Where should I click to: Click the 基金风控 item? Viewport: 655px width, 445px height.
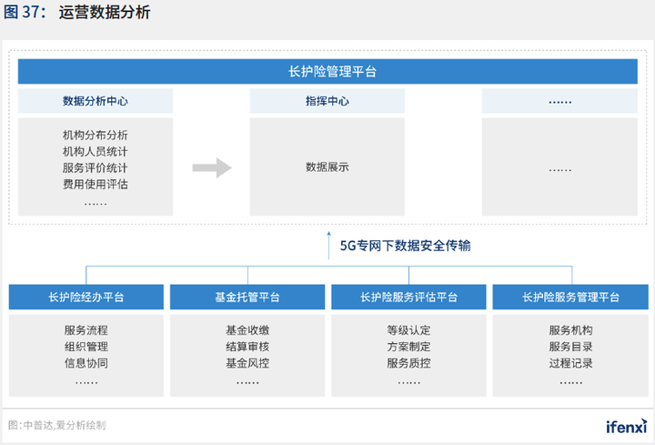(247, 363)
